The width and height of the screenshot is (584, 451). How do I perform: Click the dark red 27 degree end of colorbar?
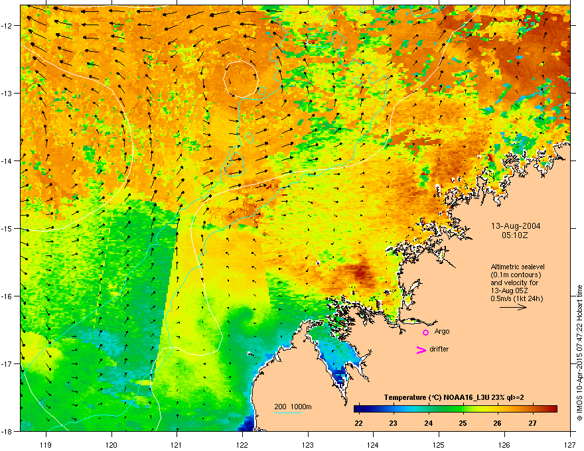pos(553,409)
